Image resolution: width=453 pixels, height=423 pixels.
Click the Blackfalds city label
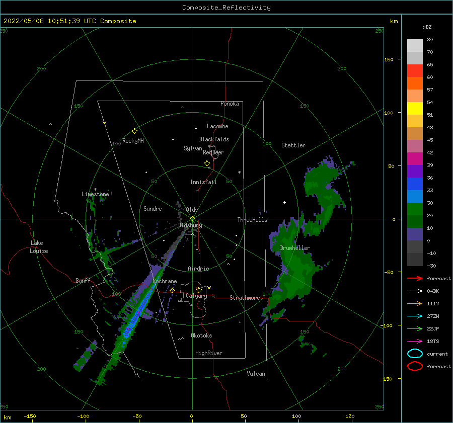point(214,139)
